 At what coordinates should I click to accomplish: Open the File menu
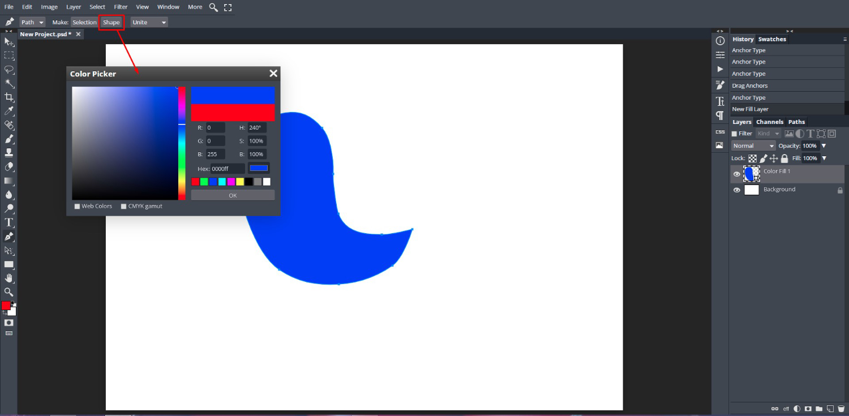tap(9, 7)
